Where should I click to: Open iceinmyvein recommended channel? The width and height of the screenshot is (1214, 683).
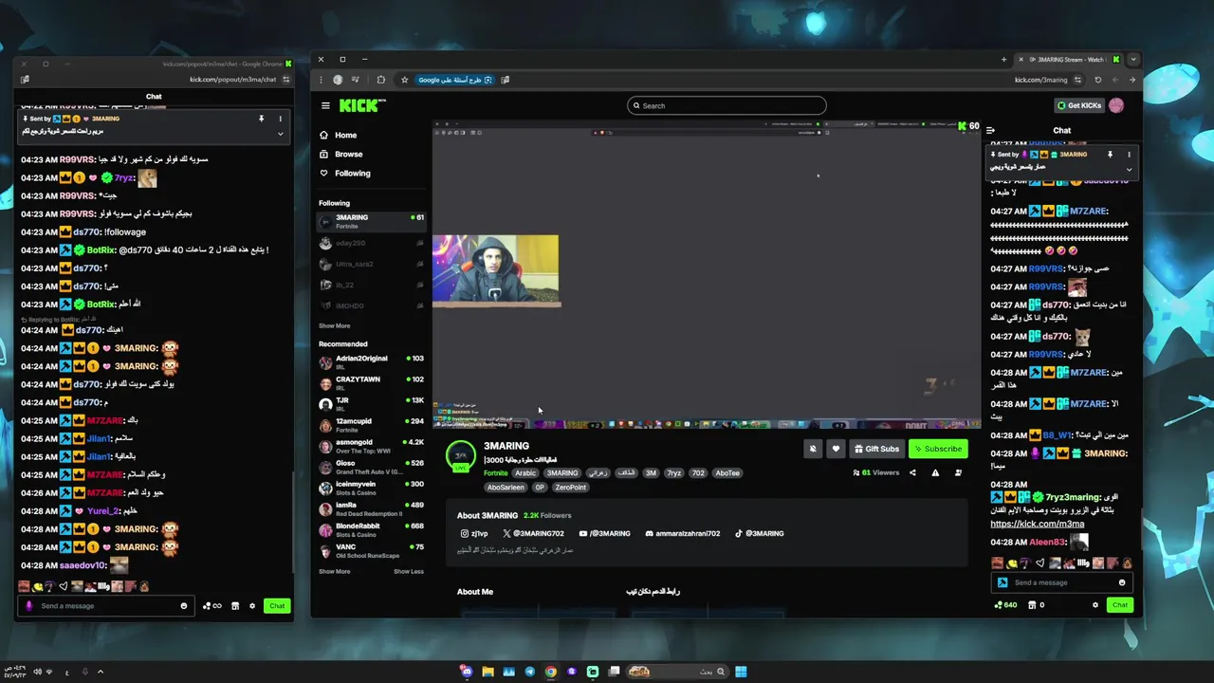(371, 488)
